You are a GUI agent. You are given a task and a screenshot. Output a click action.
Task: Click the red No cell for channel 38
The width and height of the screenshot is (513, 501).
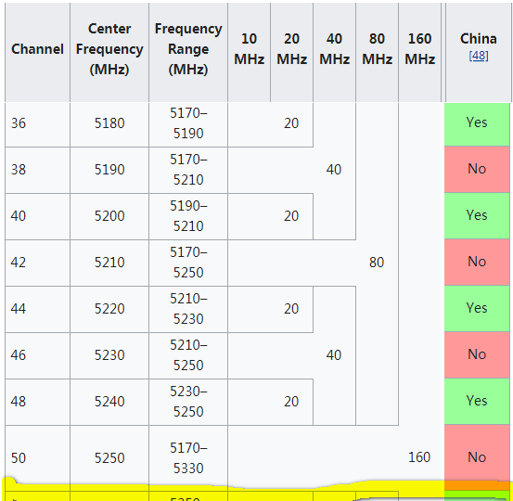pyautogui.click(x=477, y=170)
